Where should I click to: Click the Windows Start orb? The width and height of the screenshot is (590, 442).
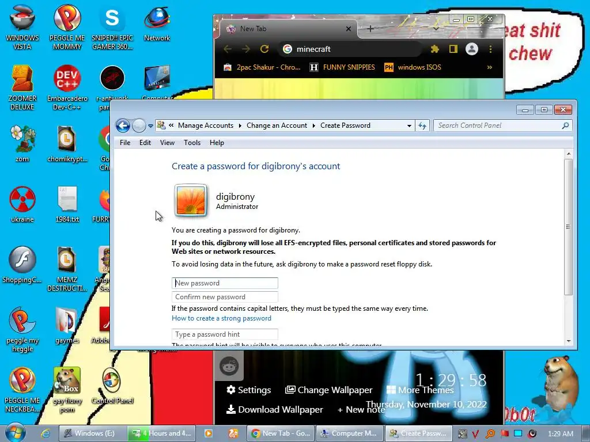tap(15, 433)
